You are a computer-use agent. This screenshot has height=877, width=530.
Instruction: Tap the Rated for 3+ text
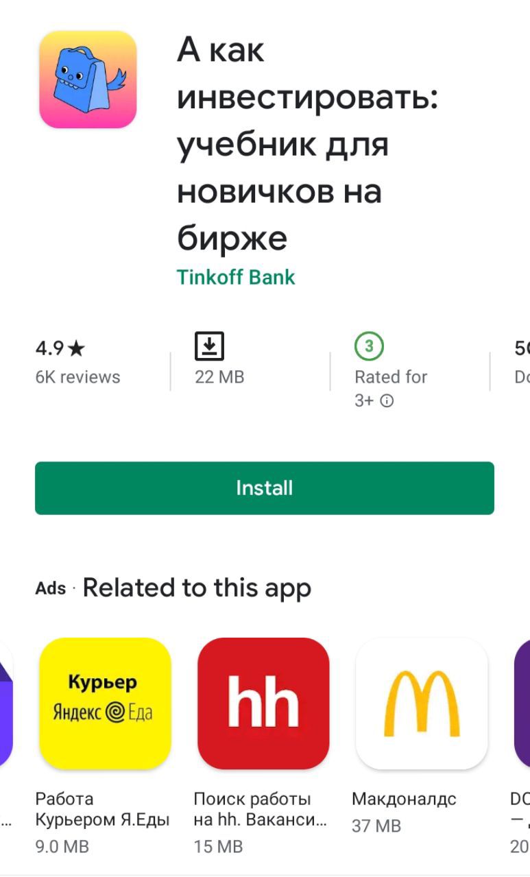pyautogui.click(x=391, y=388)
